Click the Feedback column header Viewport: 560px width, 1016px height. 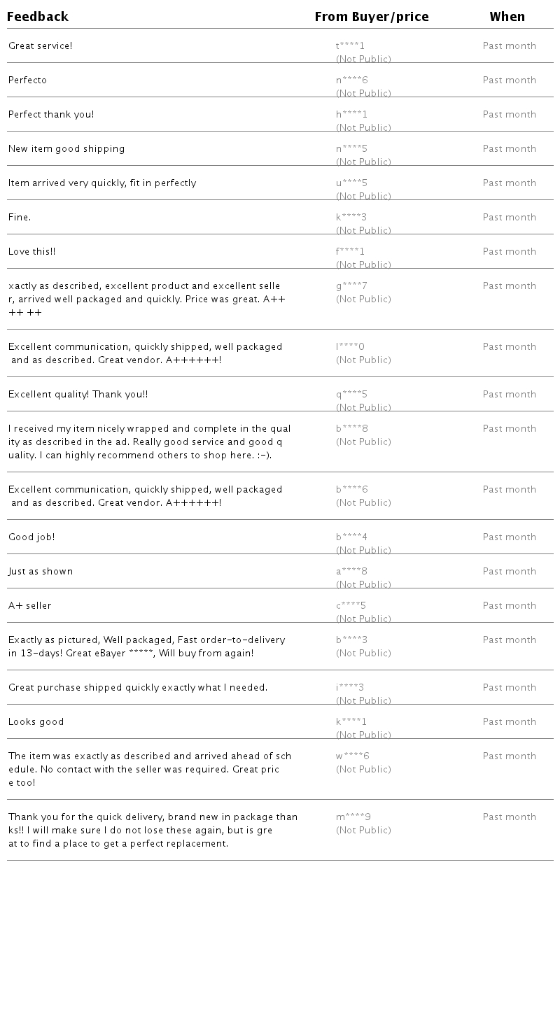38,17
